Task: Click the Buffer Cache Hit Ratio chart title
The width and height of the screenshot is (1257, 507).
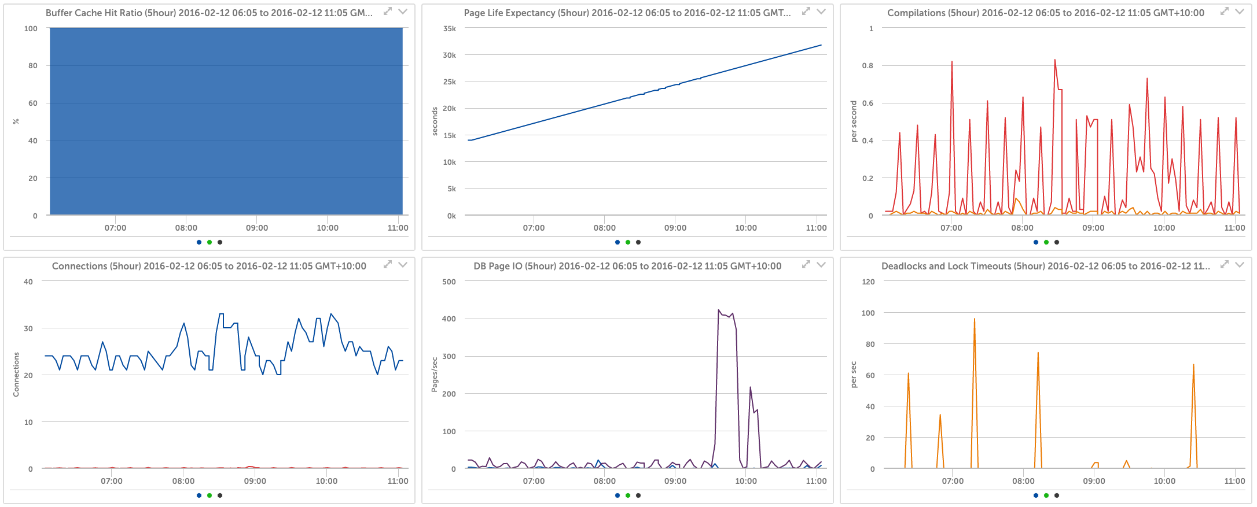Action: tap(209, 13)
